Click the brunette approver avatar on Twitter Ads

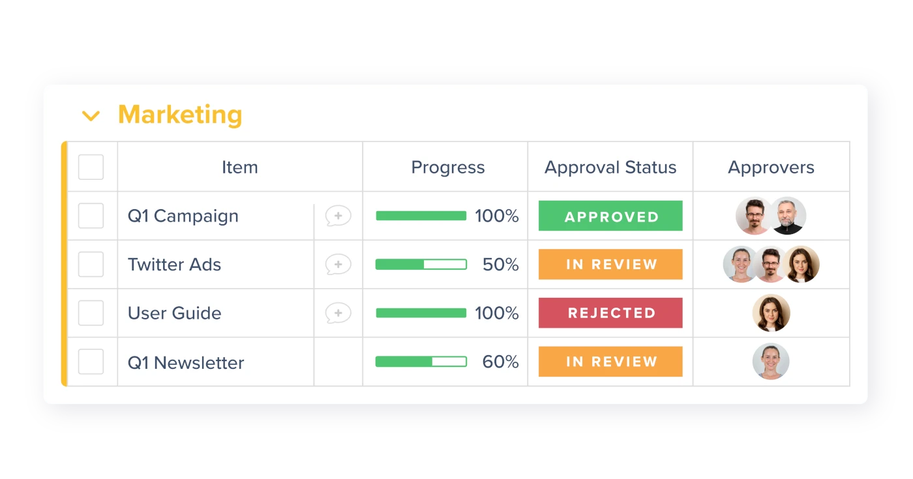click(801, 264)
